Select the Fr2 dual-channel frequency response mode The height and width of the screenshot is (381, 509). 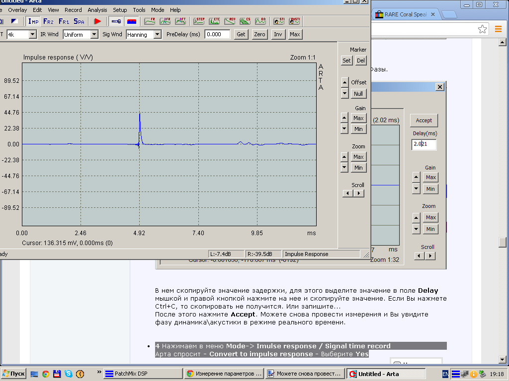coord(48,21)
